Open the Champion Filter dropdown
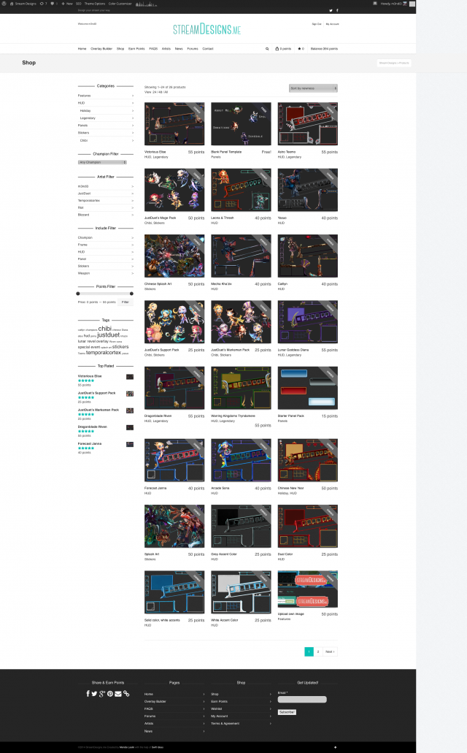Image resolution: width=467 pixels, height=753 pixels. click(102, 162)
